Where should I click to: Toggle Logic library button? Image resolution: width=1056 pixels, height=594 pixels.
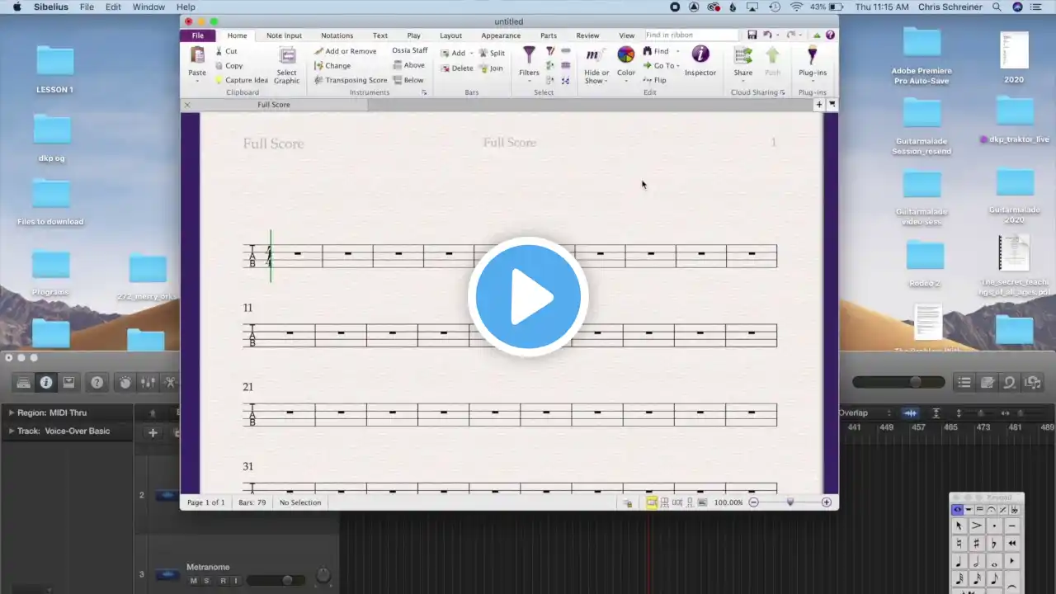tap(23, 382)
